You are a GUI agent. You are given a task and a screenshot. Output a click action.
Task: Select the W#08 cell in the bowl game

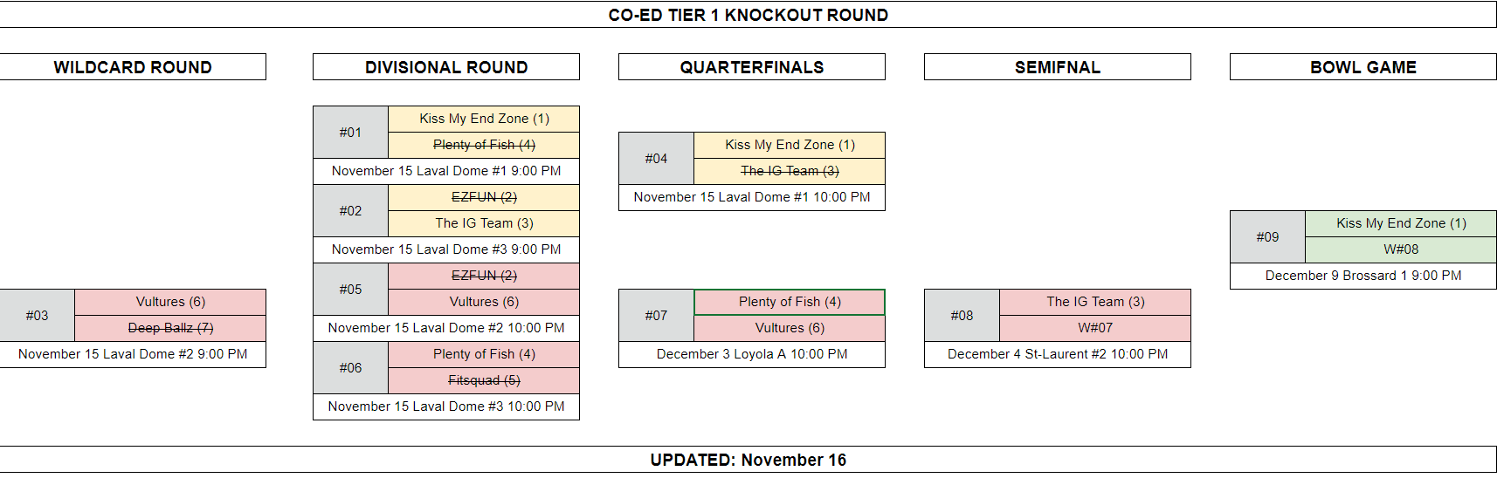point(1401,249)
